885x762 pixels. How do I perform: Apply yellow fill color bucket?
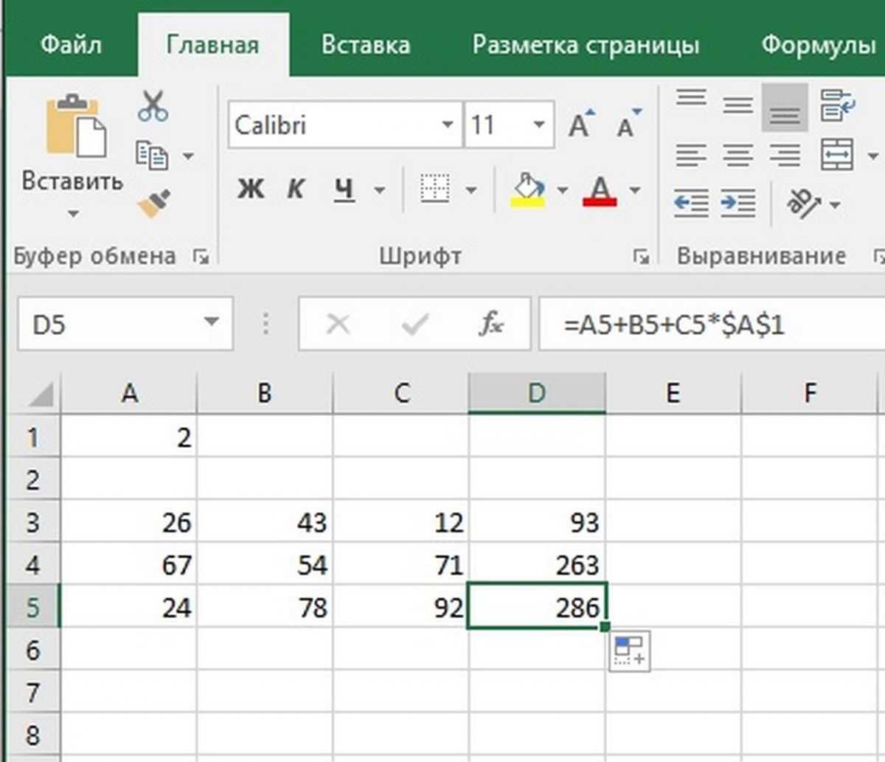(528, 190)
